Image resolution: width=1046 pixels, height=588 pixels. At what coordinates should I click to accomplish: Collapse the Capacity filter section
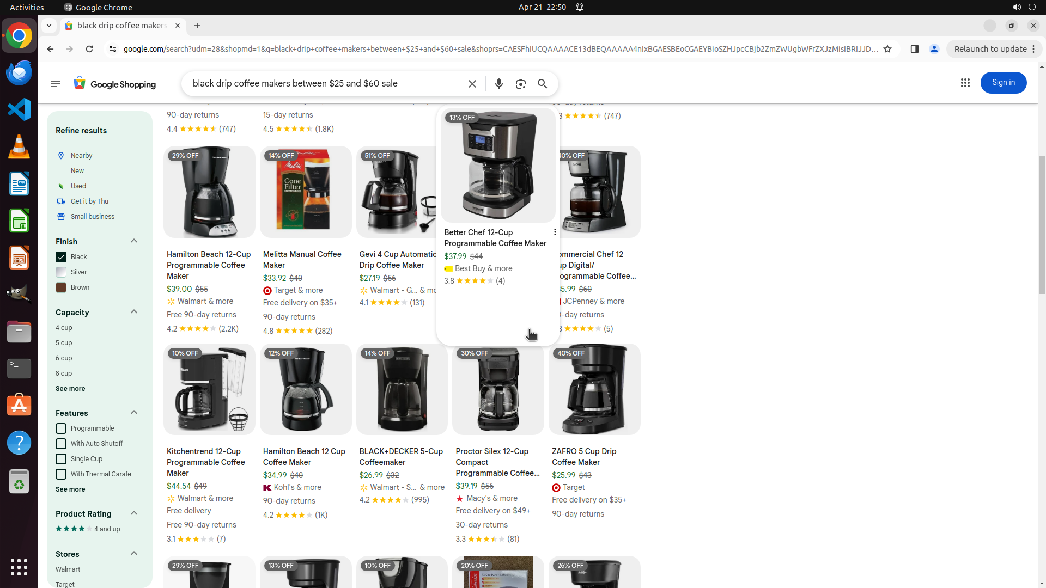134,312
